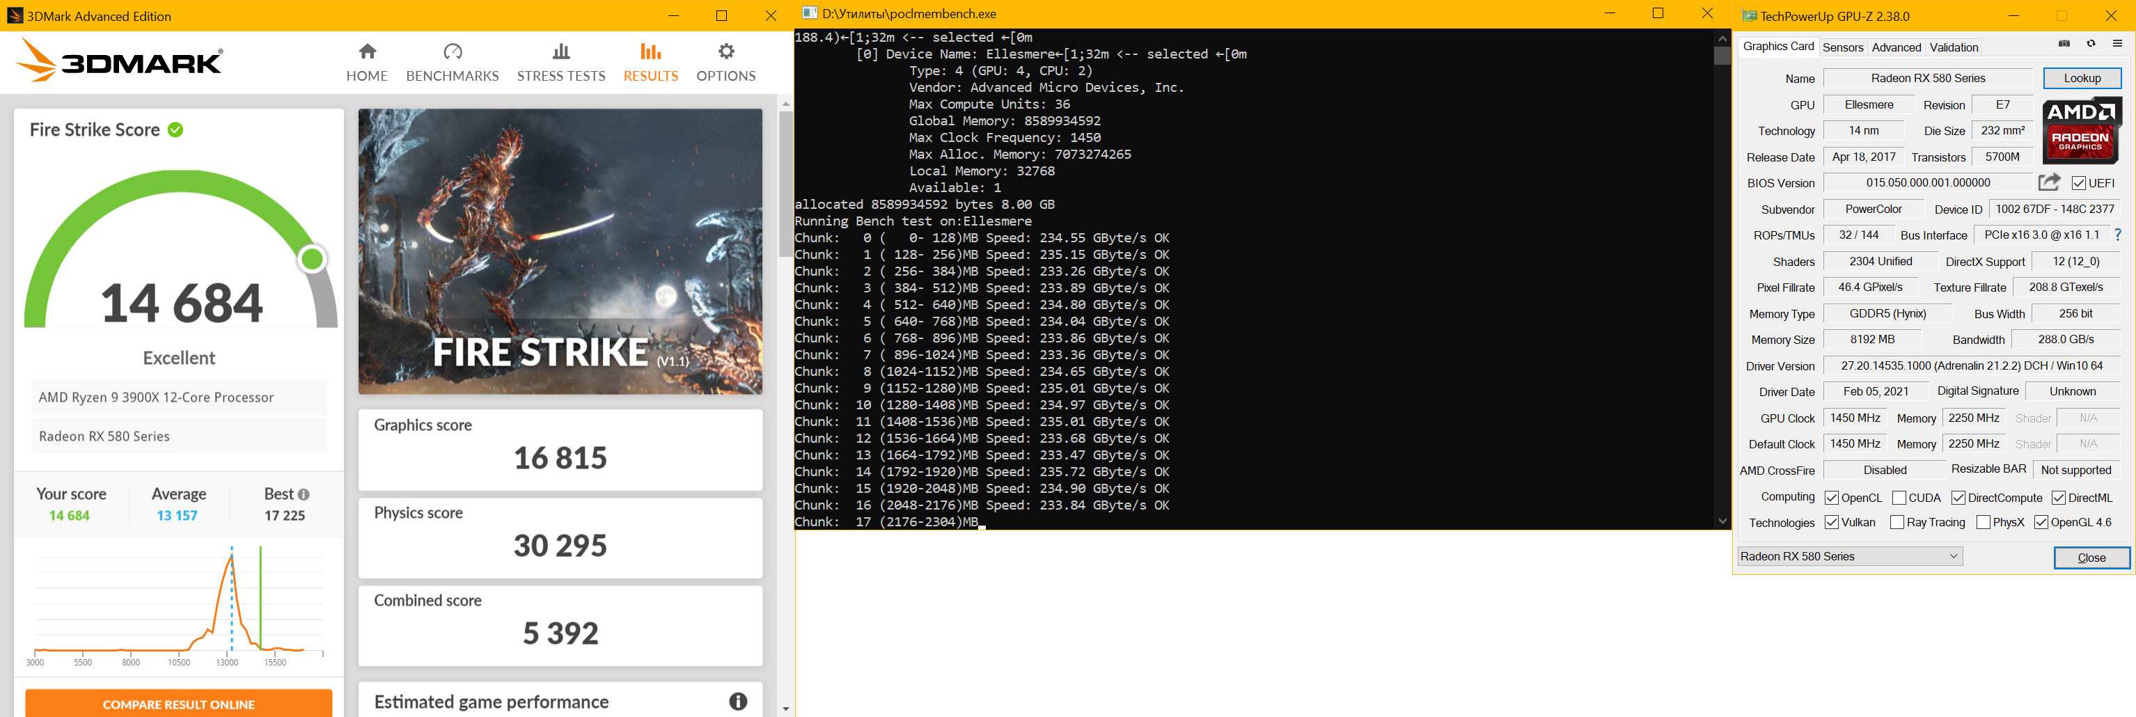Toggle the Vulkan checkbox

tap(1832, 522)
